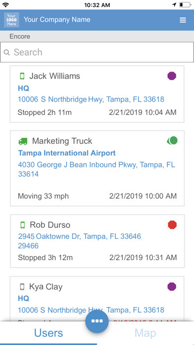This screenshot has height=345, width=194.
Task: Tap the Your Logo Here image
Action: [11, 20]
